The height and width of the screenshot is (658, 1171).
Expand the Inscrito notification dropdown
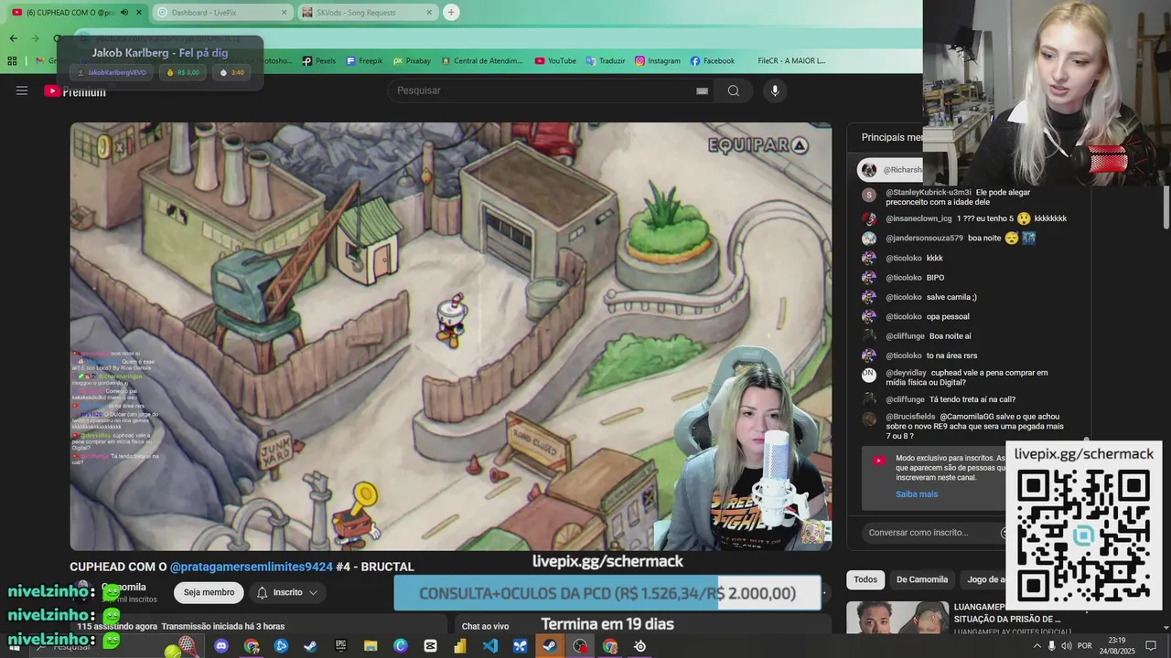pos(287,592)
